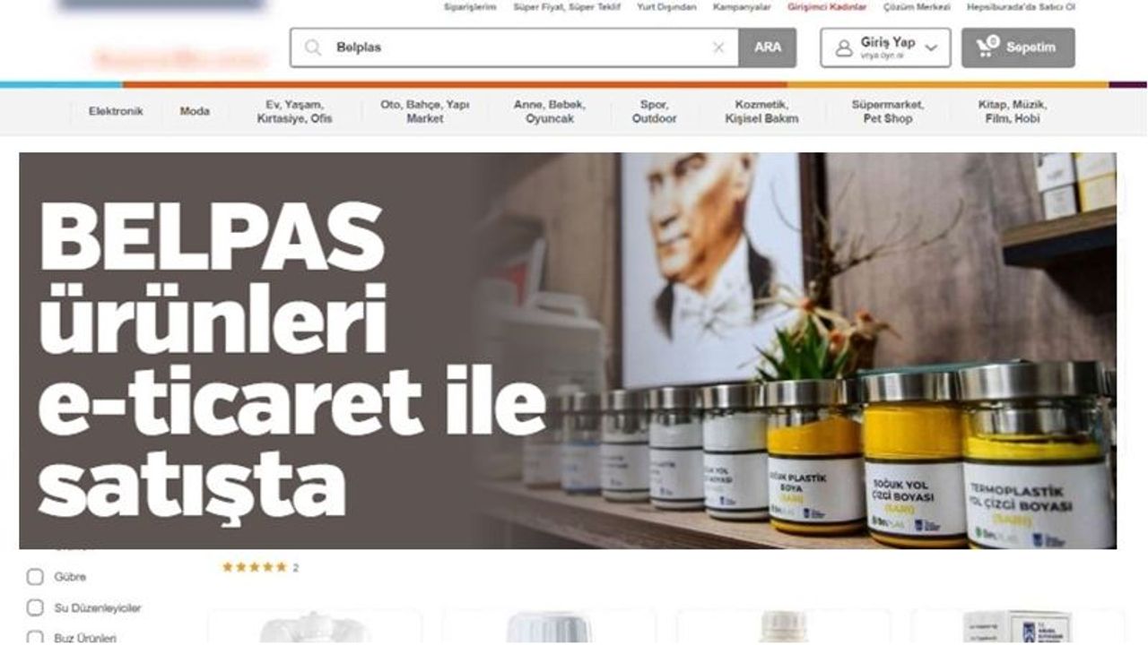Clear the Belplas search text with X
1148x645 pixels.
[x=718, y=47]
